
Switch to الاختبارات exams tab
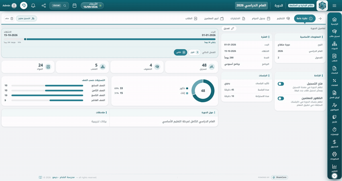tap(238, 18)
